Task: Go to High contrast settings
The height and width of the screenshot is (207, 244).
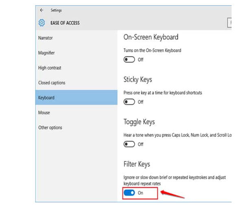Action: pyautogui.click(x=50, y=68)
